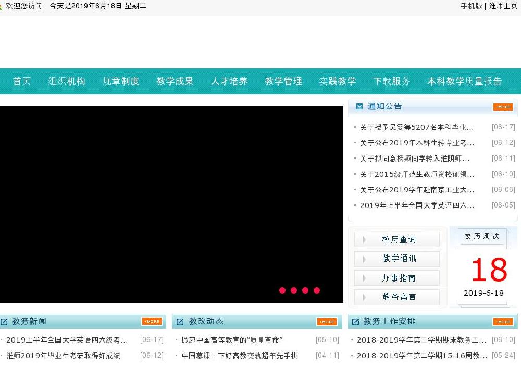Open article 掀起中国高等教育的质量革命

[232, 340]
